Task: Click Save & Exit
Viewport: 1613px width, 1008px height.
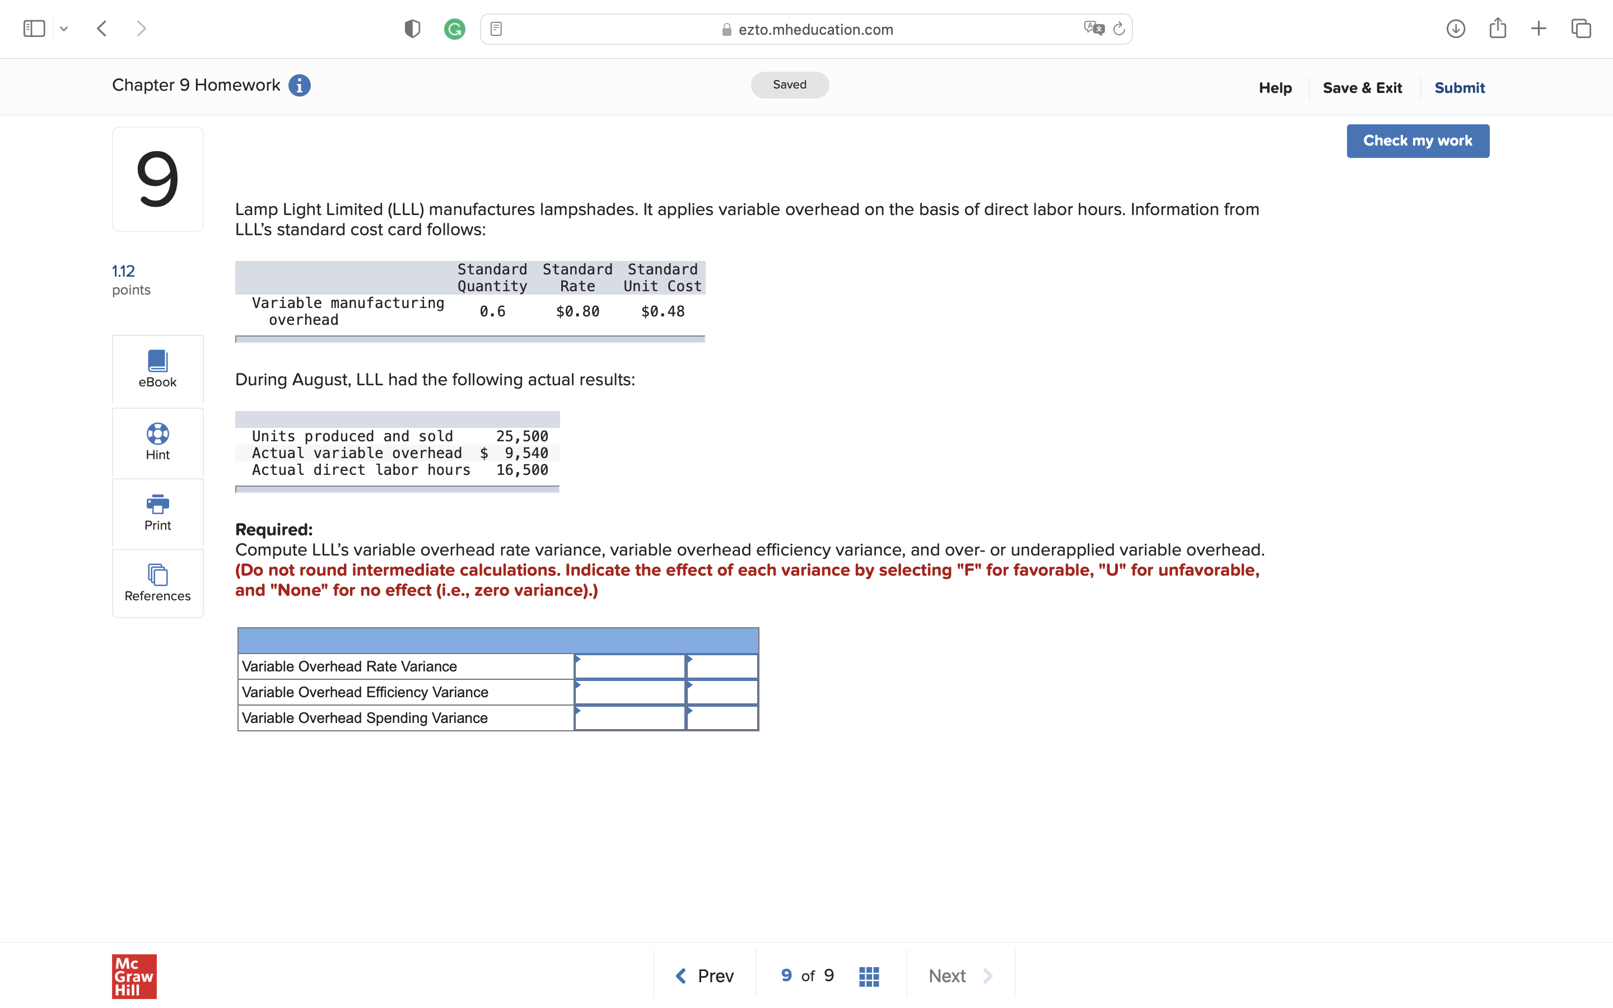Action: [1362, 88]
